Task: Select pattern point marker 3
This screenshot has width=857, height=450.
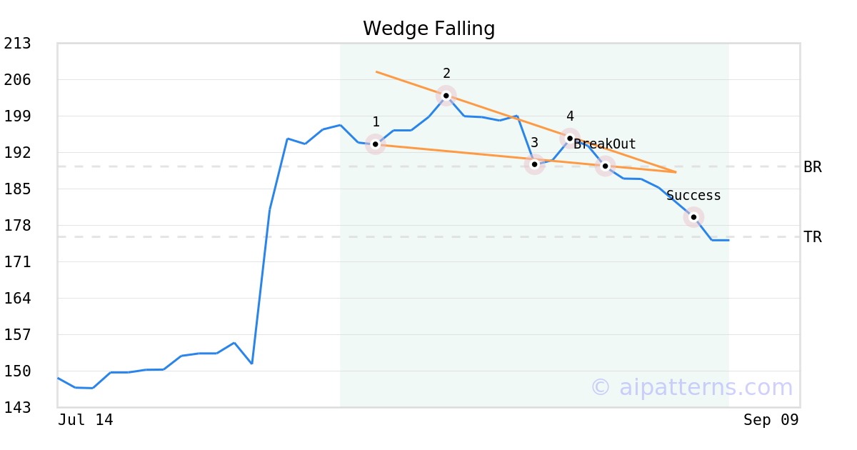Action: (x=534, y=164)
